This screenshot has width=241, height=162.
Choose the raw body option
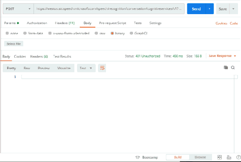(100, 33)
